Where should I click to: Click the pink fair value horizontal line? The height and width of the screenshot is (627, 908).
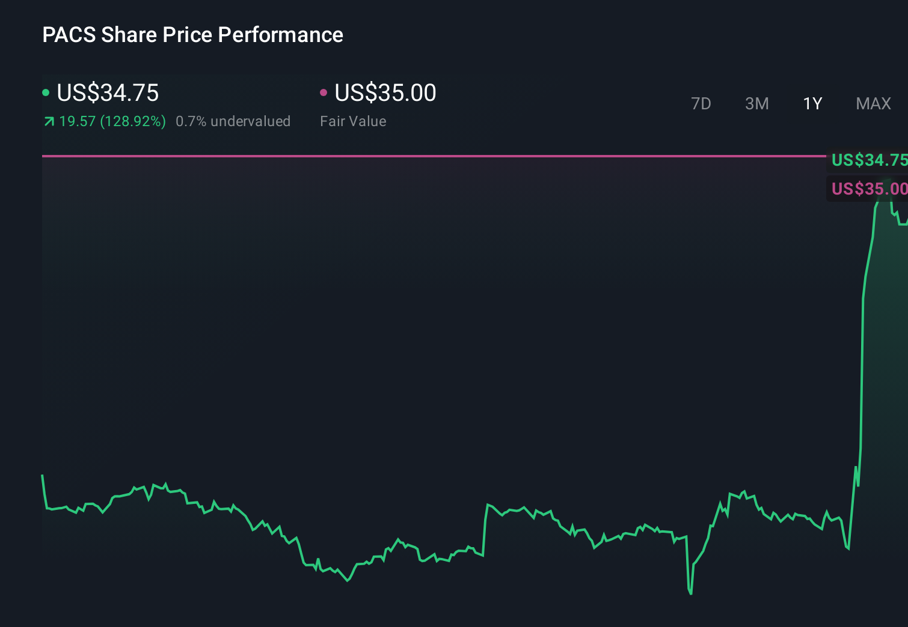421,156
